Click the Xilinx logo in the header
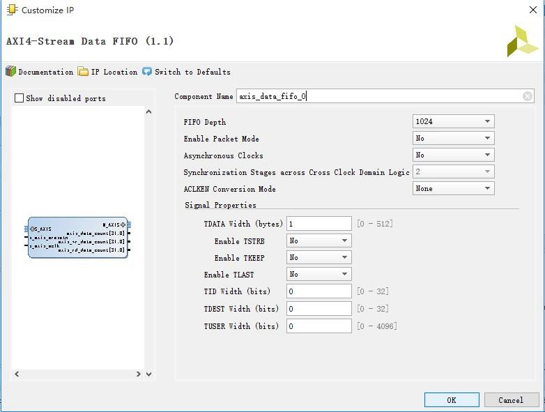The image size is (545, 412). coord(522,41)
